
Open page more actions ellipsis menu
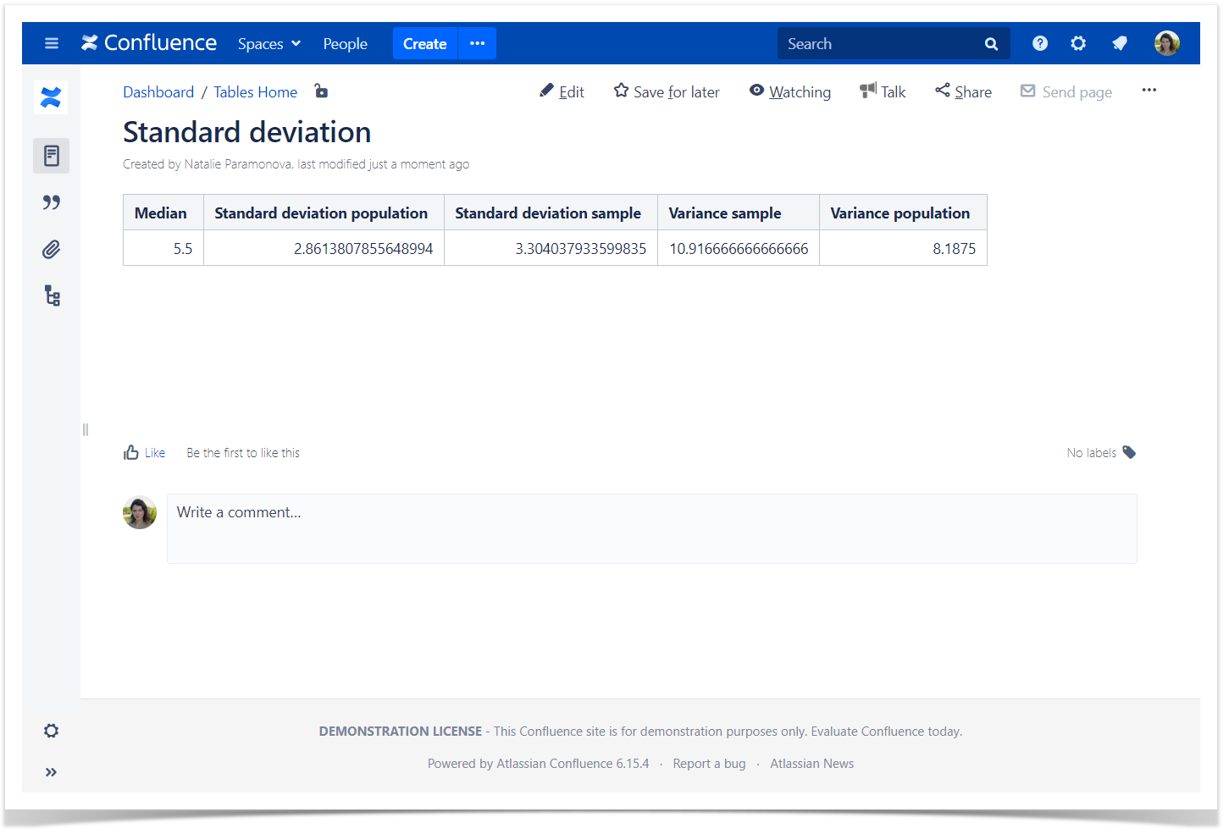(1149, 91)
